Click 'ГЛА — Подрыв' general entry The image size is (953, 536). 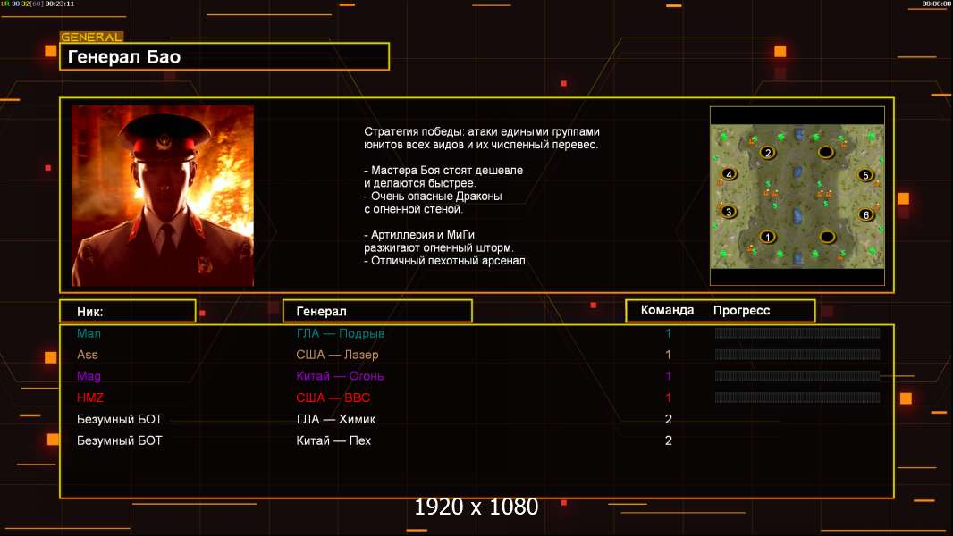pos(341,333)
